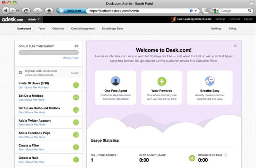Click the Breathe Easy chat bubbles icon

click(x=210, y=81)
